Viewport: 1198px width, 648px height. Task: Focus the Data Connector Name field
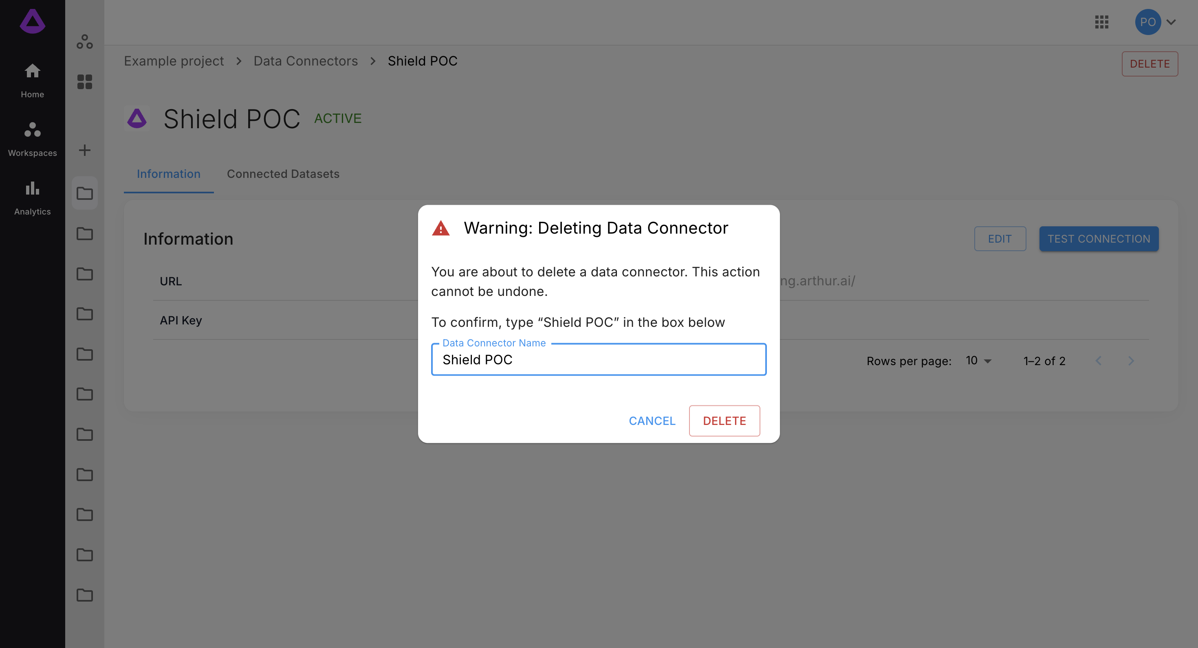599,359
